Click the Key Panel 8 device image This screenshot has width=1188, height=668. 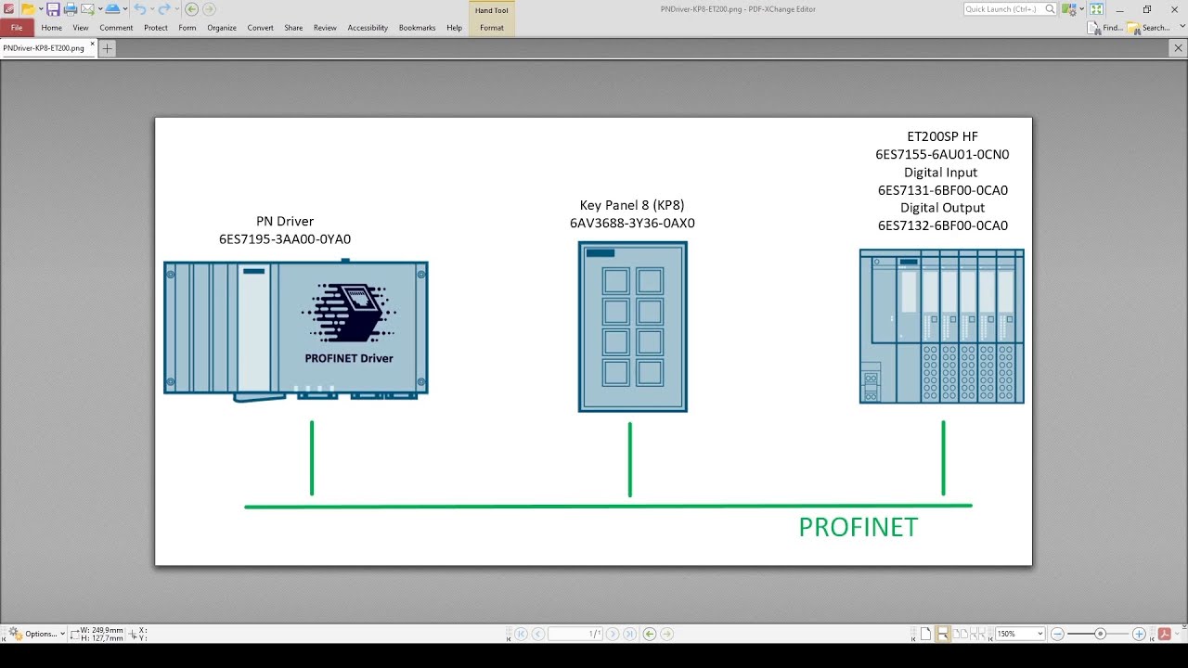click(x=632, y=327)
